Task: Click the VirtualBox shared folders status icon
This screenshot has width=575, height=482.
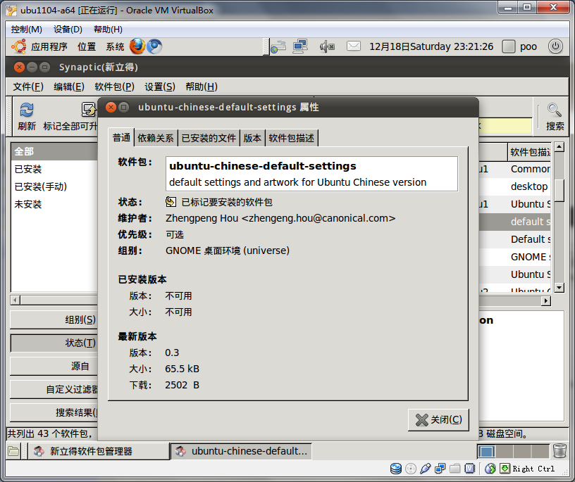Action: pos(455,469)
